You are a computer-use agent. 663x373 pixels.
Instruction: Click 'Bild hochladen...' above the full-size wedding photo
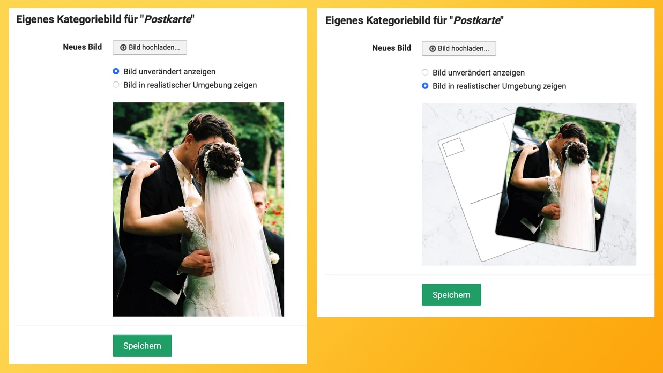click(150, 47)
